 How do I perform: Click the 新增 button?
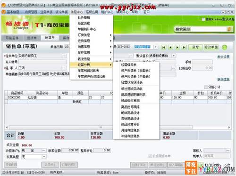pyautogui.click(x=195, y=47)
